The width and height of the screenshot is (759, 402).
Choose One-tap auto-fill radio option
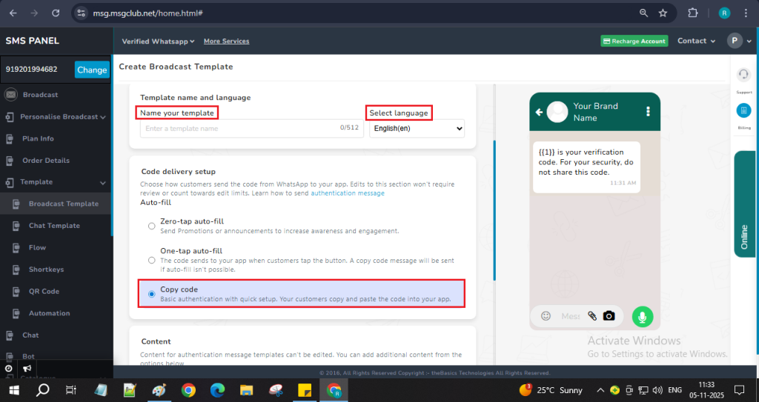click(152, 260)
